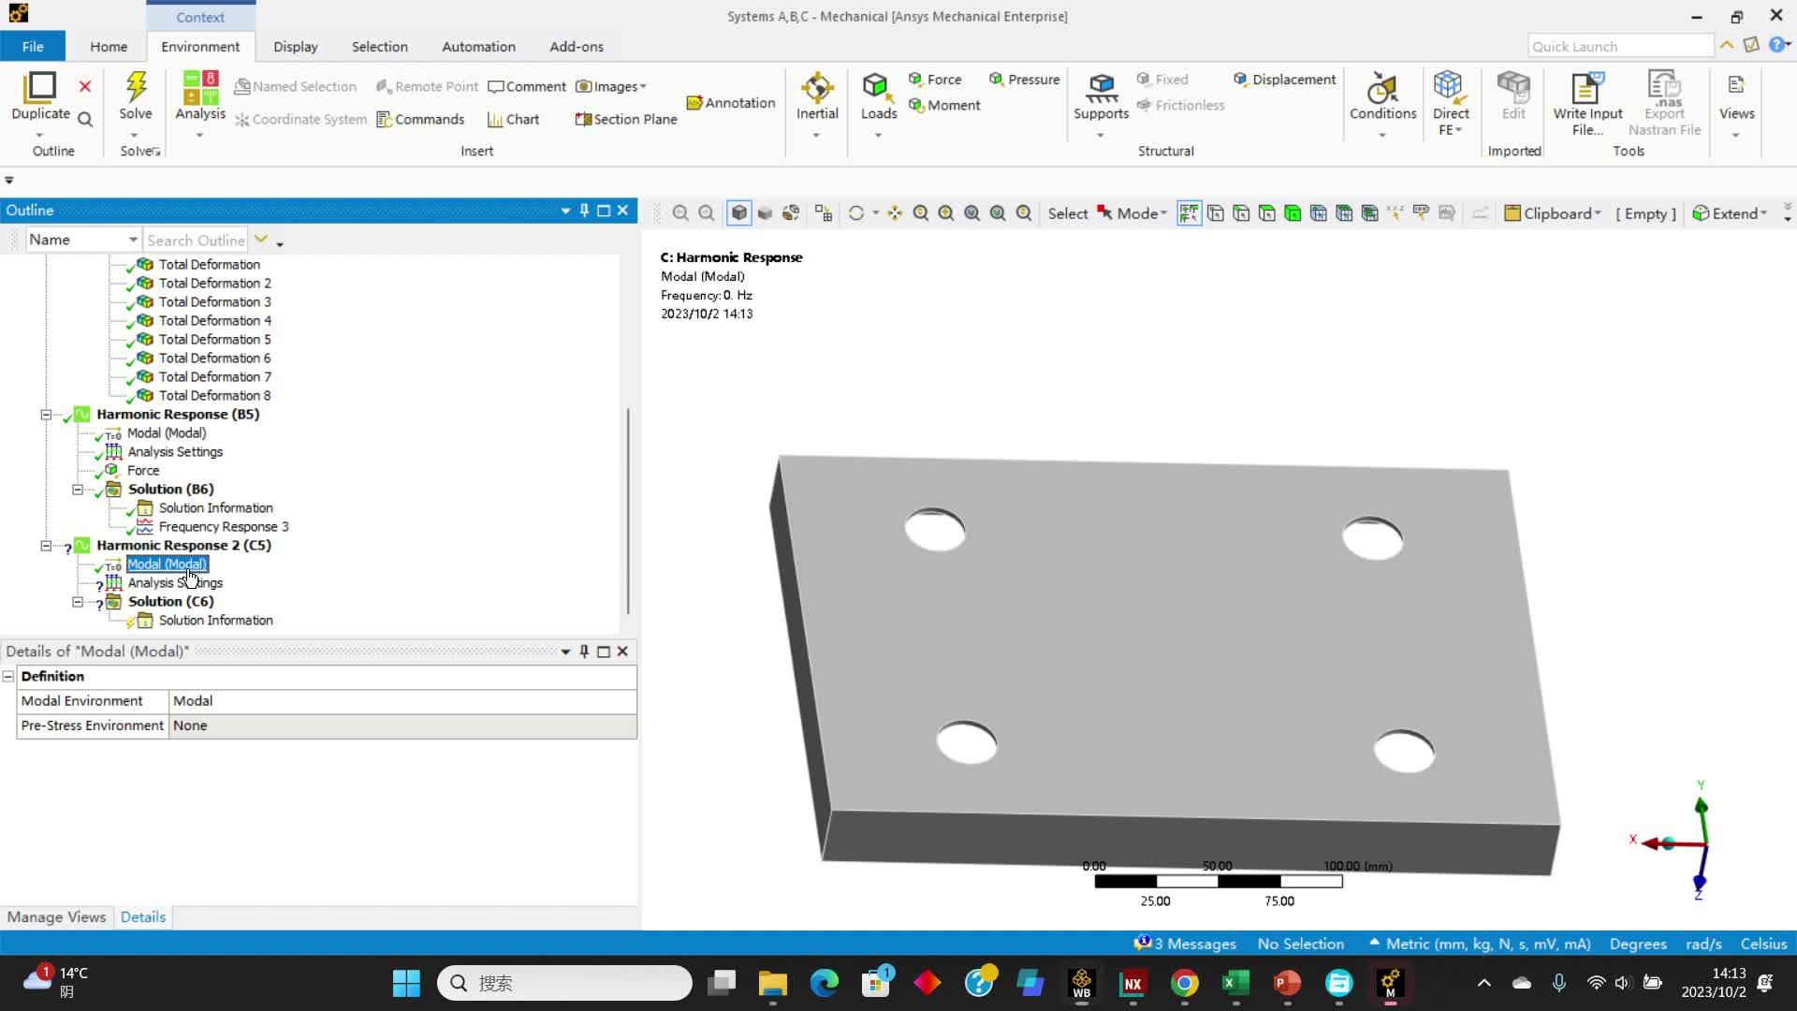
Task: Apply a Pressure load
Action: (1024, 79)
